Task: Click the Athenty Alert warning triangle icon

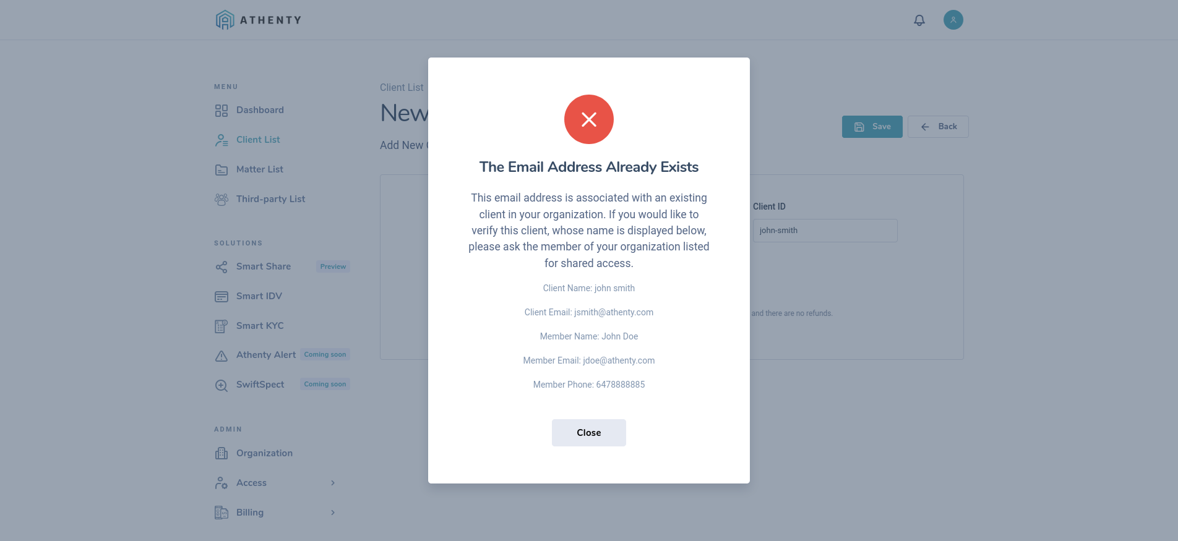Action: tap(221, 356)
